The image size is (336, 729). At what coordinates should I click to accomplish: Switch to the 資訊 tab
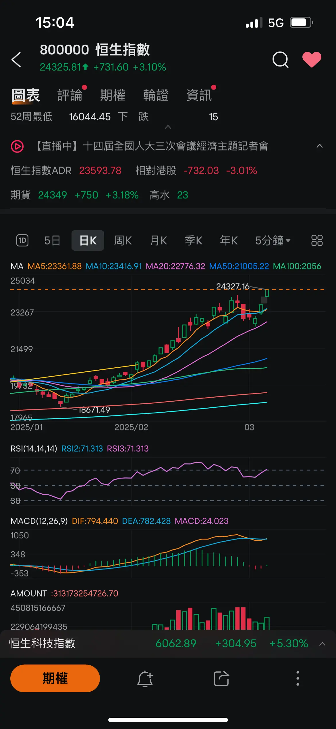pos(199,95)
